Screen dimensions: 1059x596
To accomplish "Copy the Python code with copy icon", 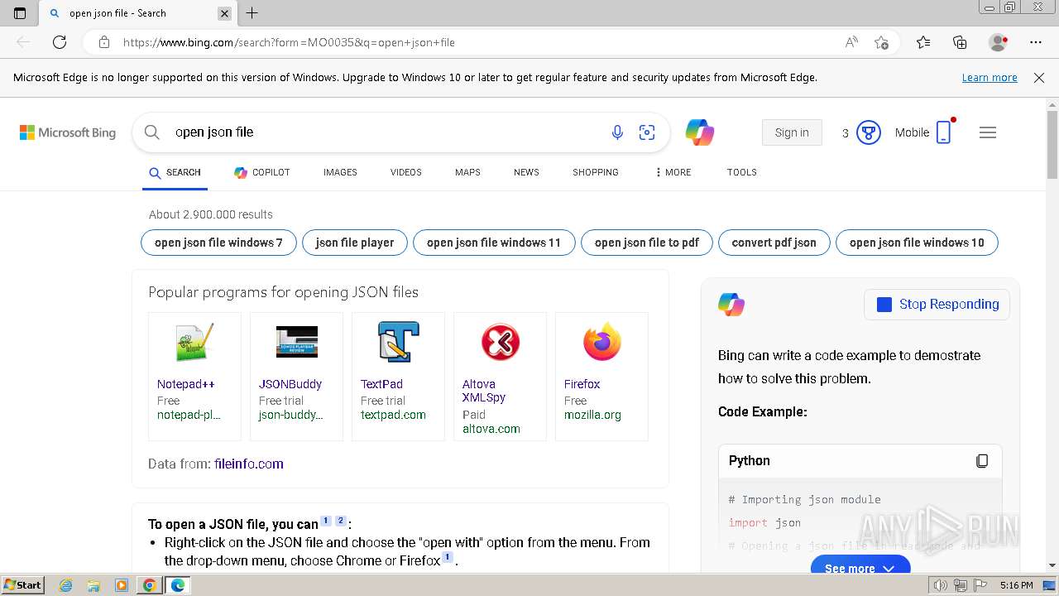I will pyautogui.click(x=982, y=461).
